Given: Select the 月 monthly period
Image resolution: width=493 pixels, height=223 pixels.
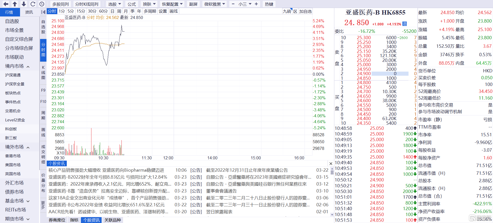Looking at the screenshot, I should (x=126, y=11).
